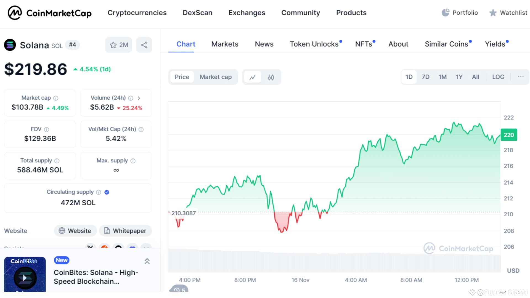This screenshot has height=298, width=530.
Task: Collapse the CoinBites banner with double chevron
Action: point(147,261)
